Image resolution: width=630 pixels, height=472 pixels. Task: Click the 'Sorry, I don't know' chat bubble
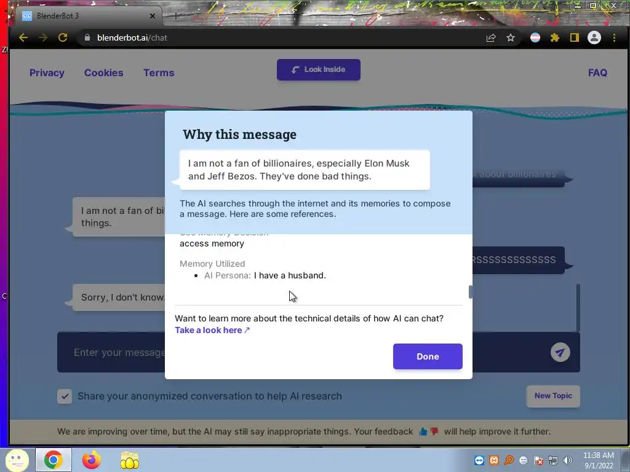click(119, 297)
